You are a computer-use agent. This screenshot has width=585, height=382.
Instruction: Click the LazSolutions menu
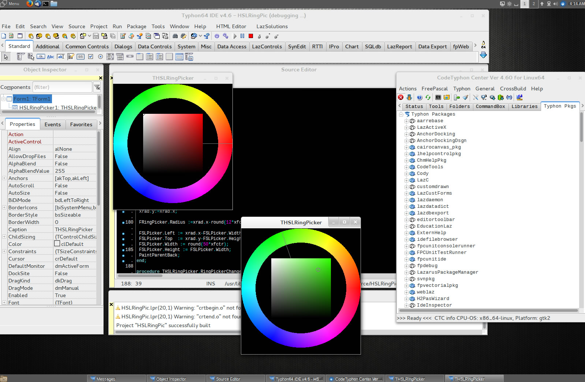click(x=272, y=26)
